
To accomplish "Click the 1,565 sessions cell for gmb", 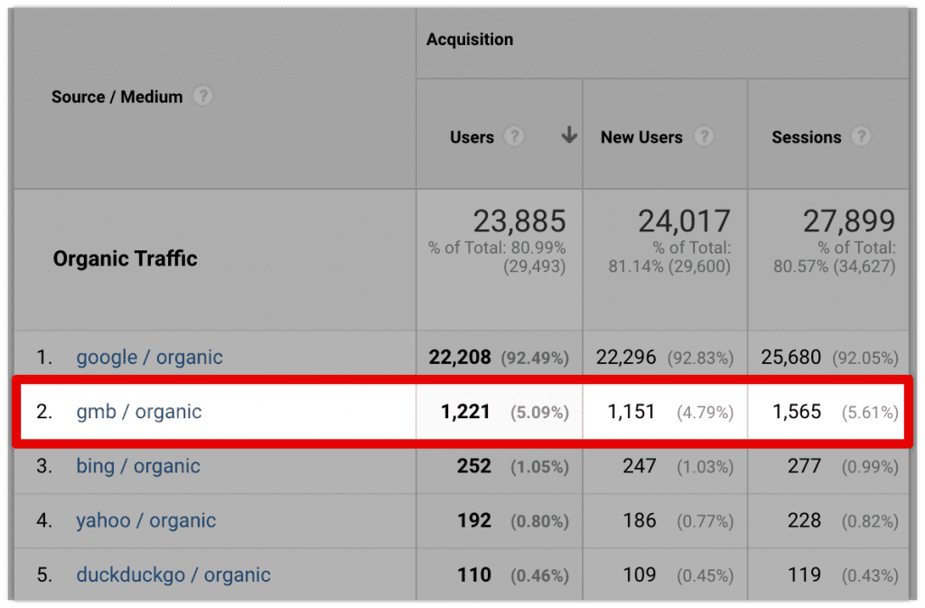I will 797,412.
